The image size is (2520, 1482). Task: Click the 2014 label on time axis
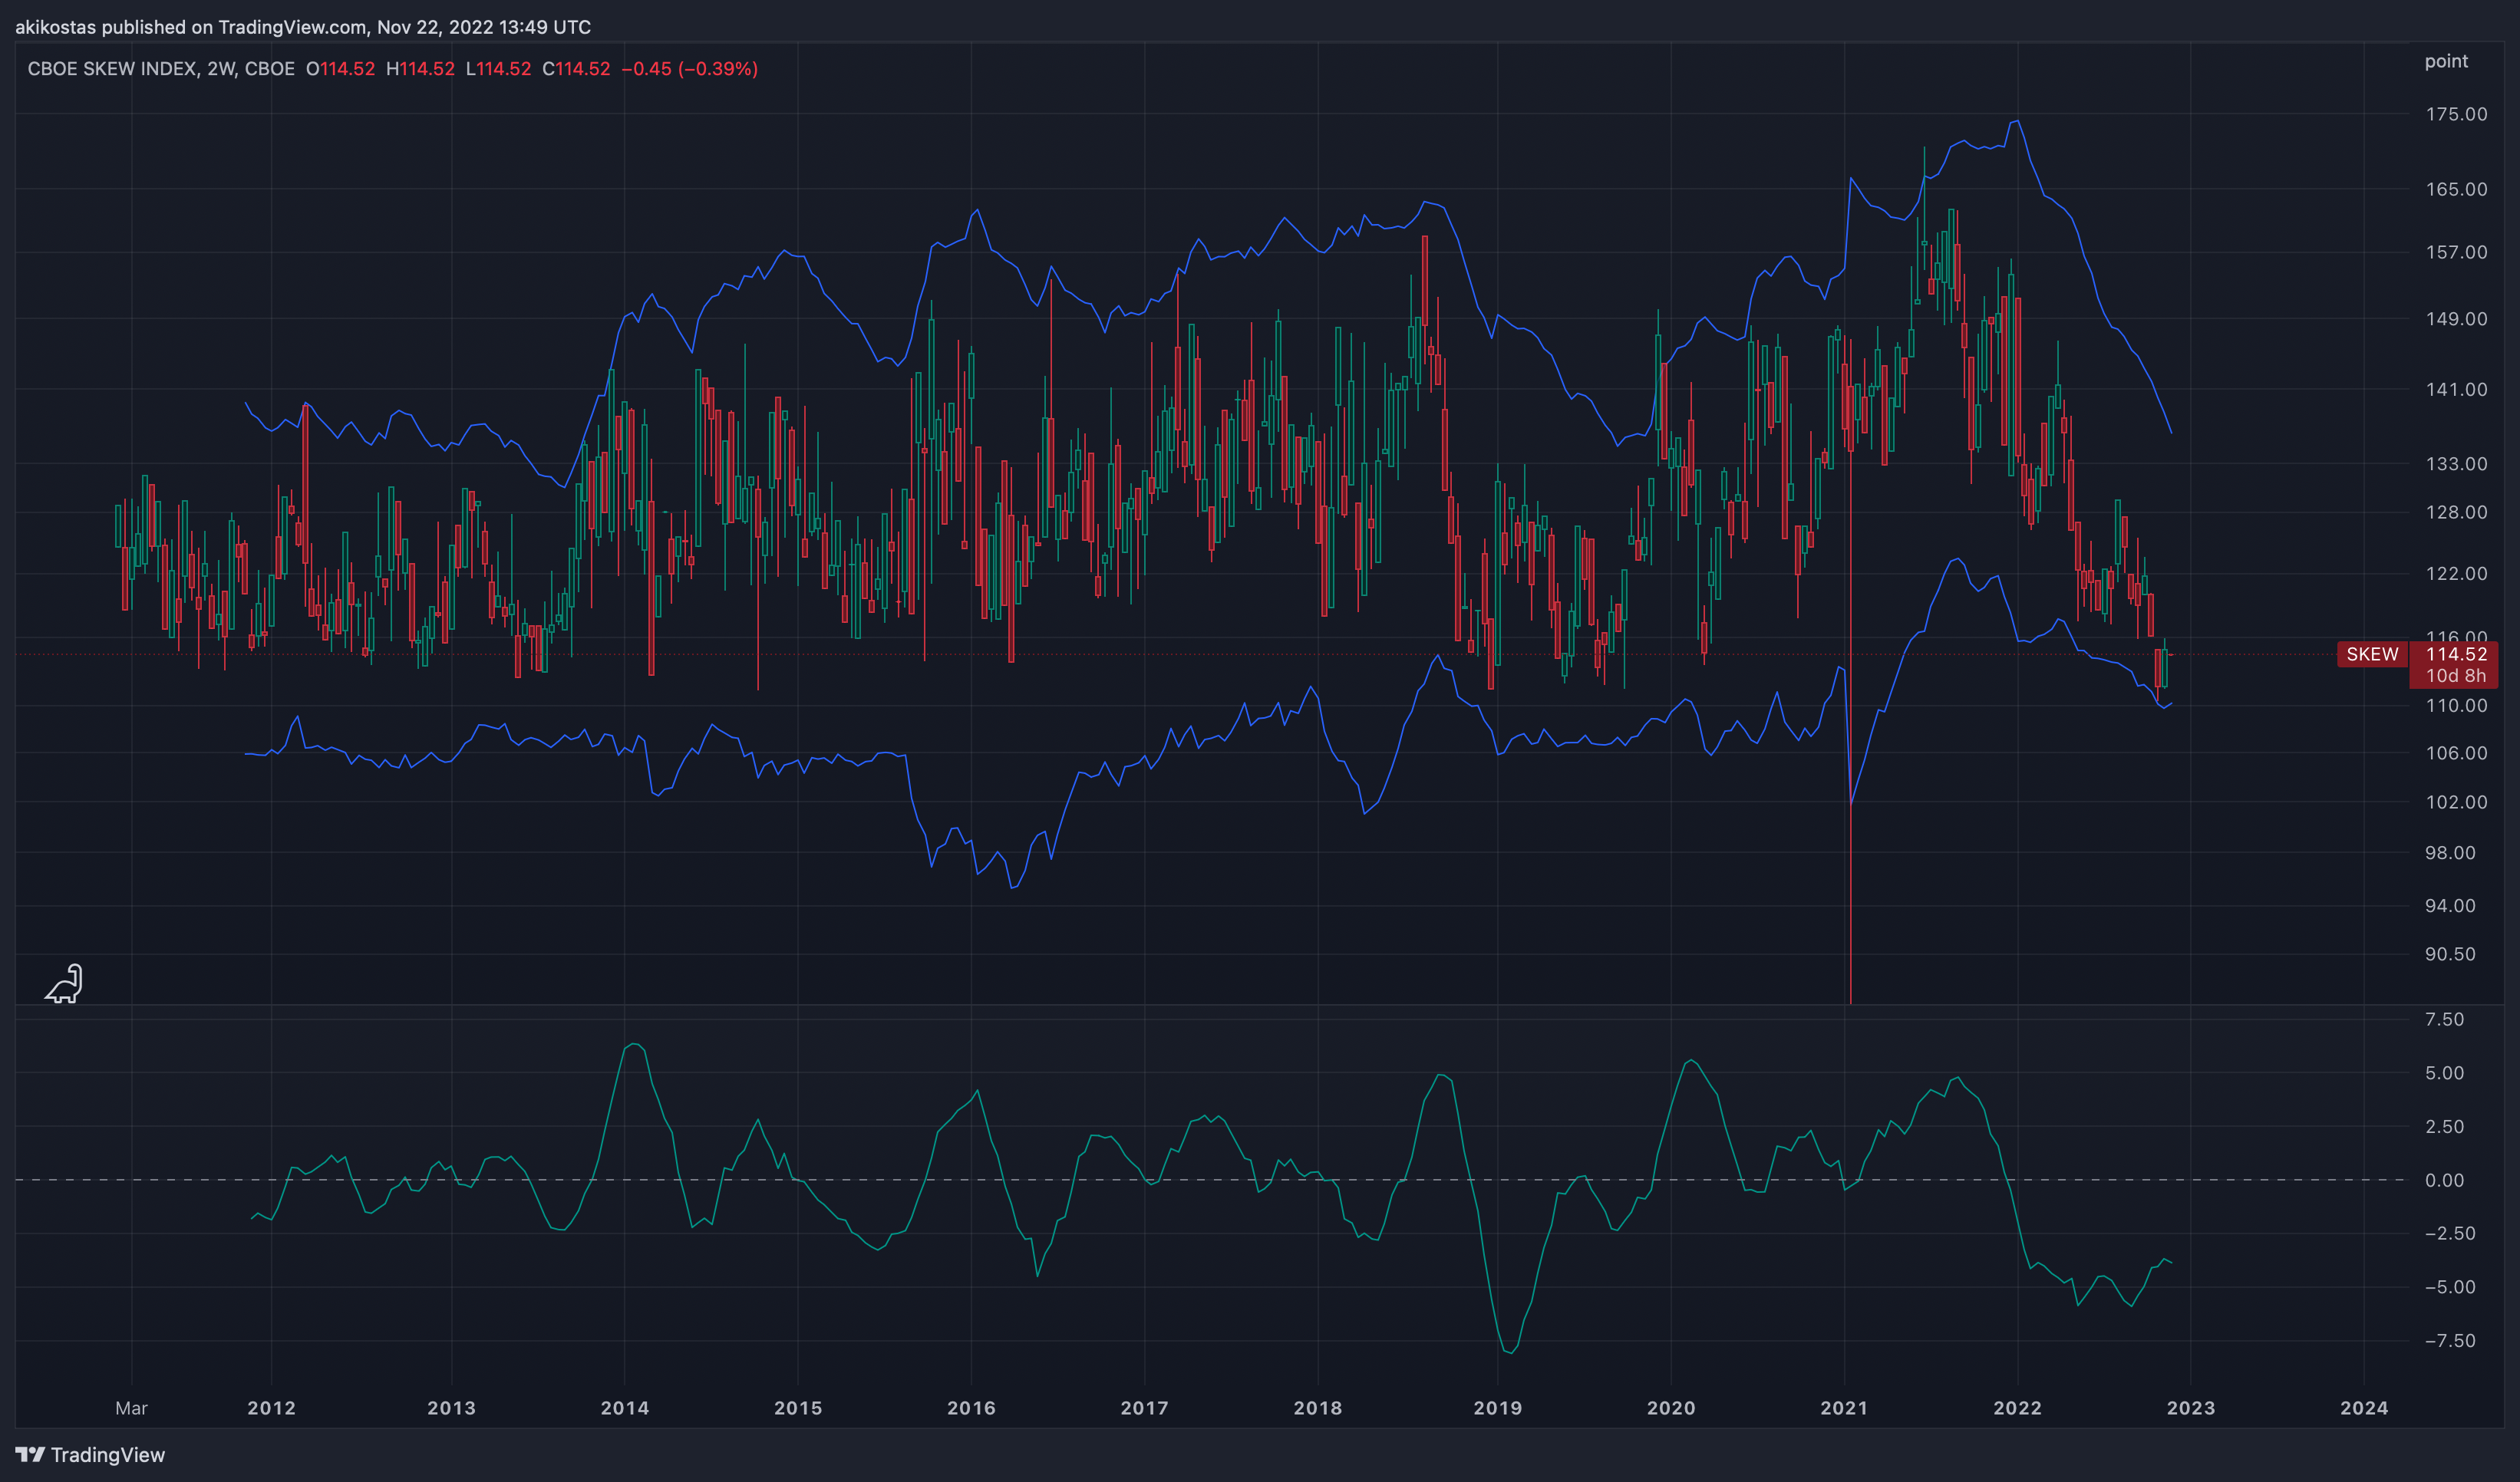625,1408
